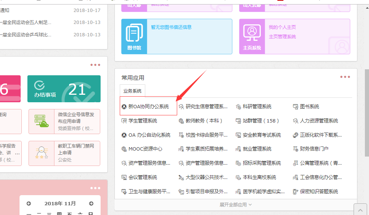Click the 主页系统 homepage system icon
Image resolution: width=369 pixels, height=215 pixels.
click(252, 36)
